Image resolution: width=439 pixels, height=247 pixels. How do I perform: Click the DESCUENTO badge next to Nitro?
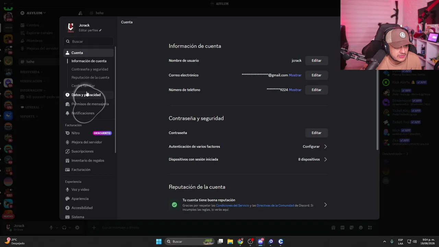click(102, 133)
